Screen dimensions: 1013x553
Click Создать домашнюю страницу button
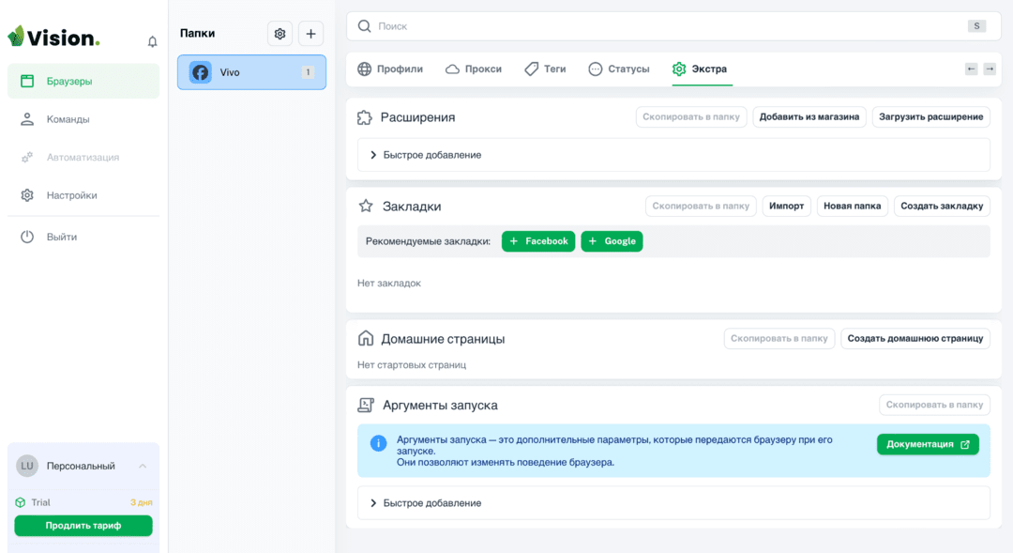coord(915,338)
